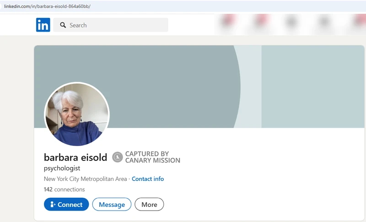This screenshot has width=366, height=222.
Task: Expand the More actions dropdown
Action: click(x=149, y=205)
